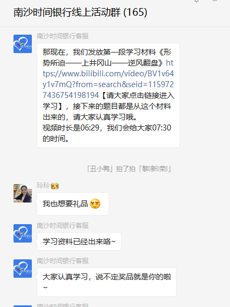Click the sender name 玲玲

point(43,185)
